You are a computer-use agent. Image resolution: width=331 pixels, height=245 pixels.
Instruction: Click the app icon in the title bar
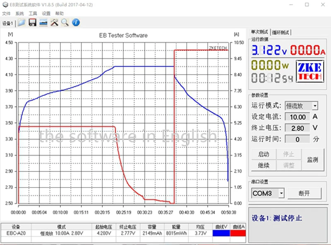click(5, 5)
